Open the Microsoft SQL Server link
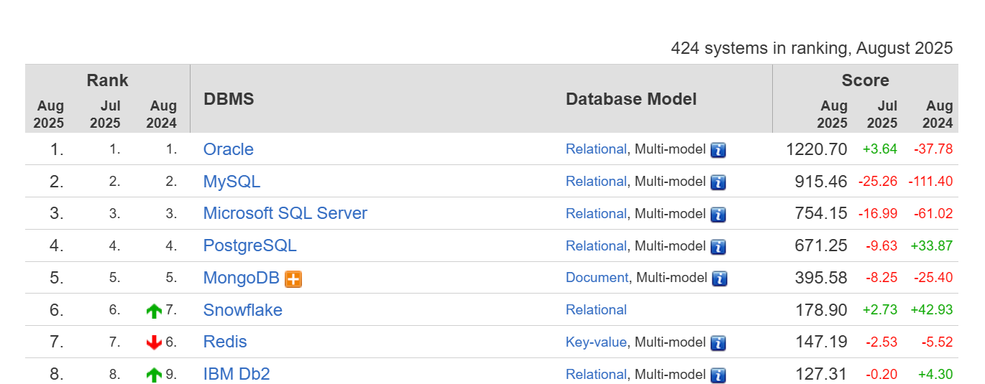 point(285,213)
